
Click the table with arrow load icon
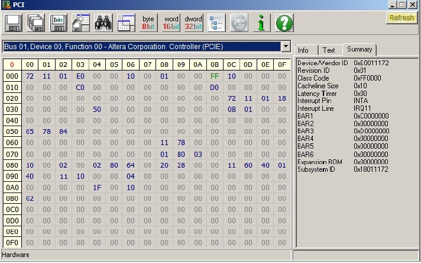[x=81, y=23]
